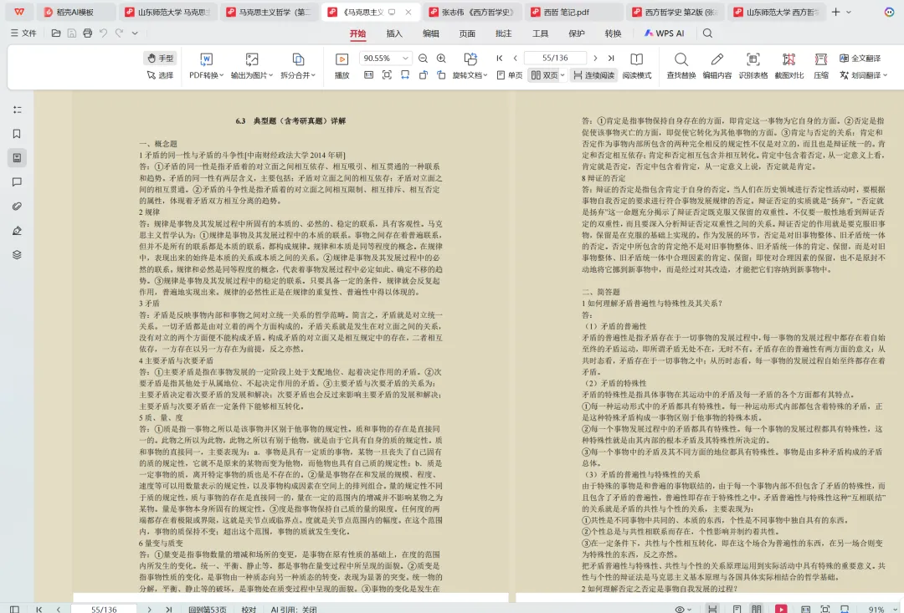
Task: Toggle continuous reading (连续阅读)
Action: click(593, 75)
